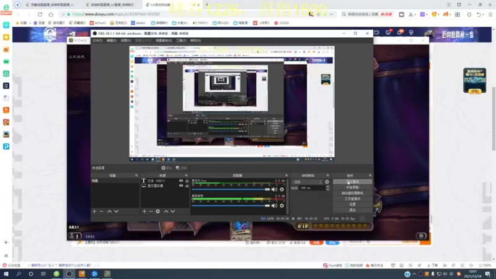Open the 文件(F) menu in OBS
Viewport: 496px width, 279px height.
[x=97, y=40]
